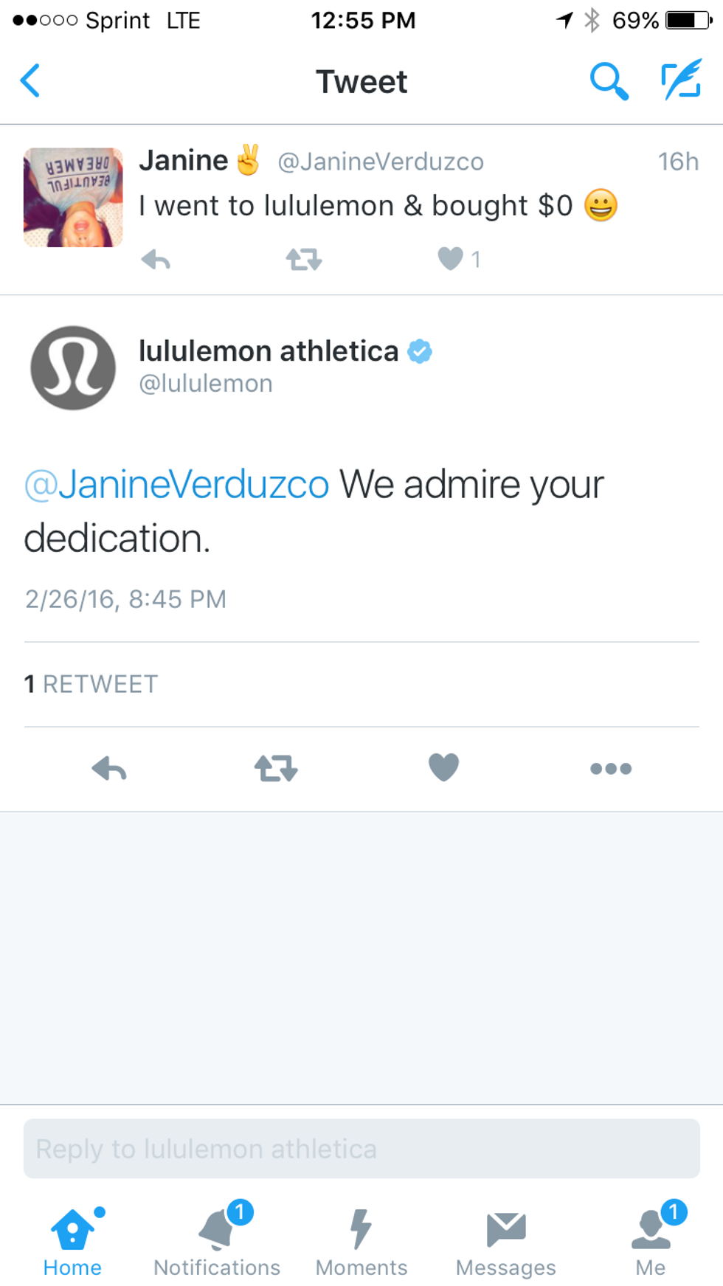The height and width of the screenshot is (1286, 723).
Task: Tap the Reply to lululemon athletica field
Action: [361, 1149]
